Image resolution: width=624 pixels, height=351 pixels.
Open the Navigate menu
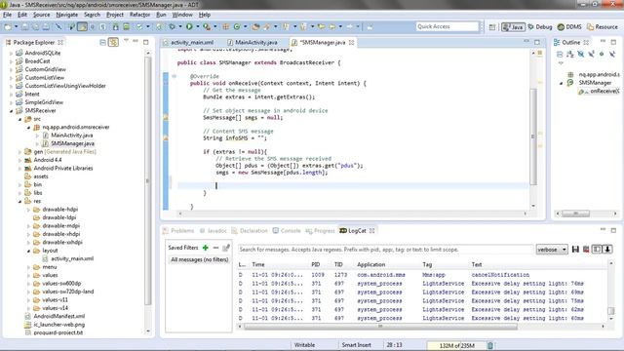67,15
